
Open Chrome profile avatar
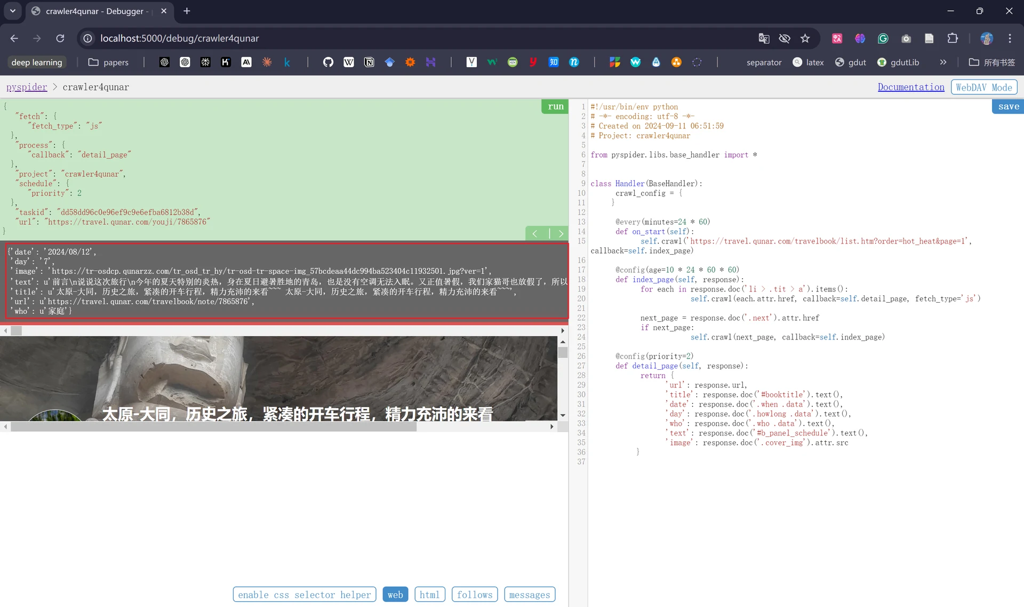(987, 38)
